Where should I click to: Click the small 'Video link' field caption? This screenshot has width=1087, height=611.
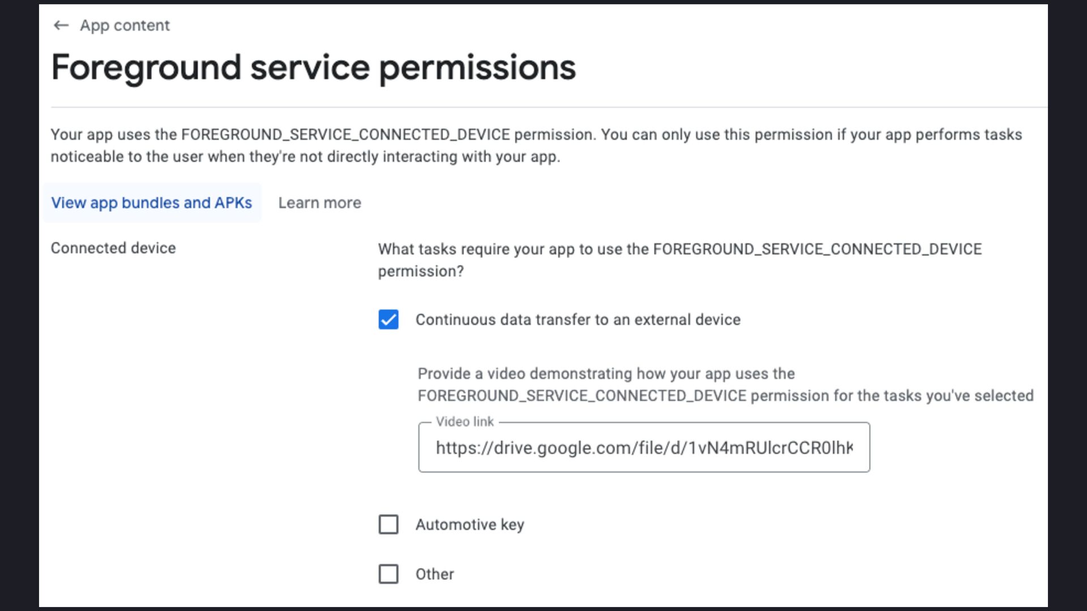click(464, 421)
